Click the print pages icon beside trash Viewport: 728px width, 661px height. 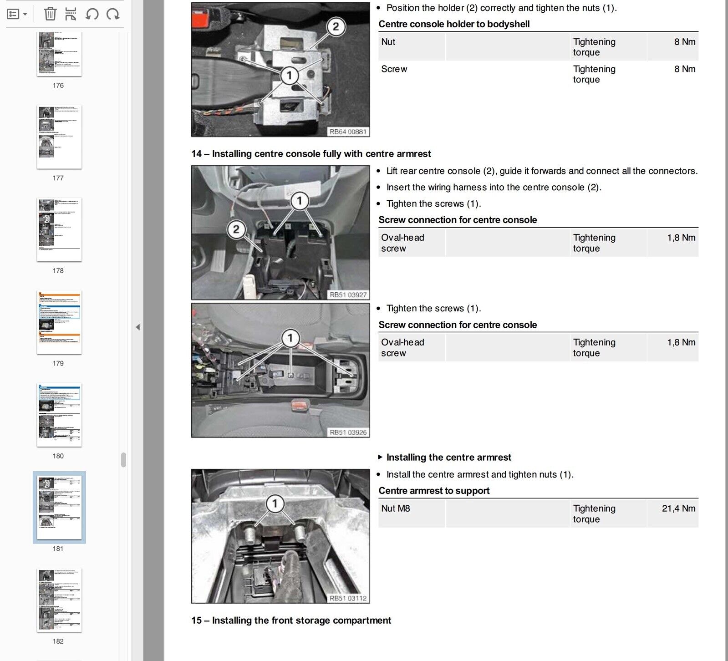point(71,14)
